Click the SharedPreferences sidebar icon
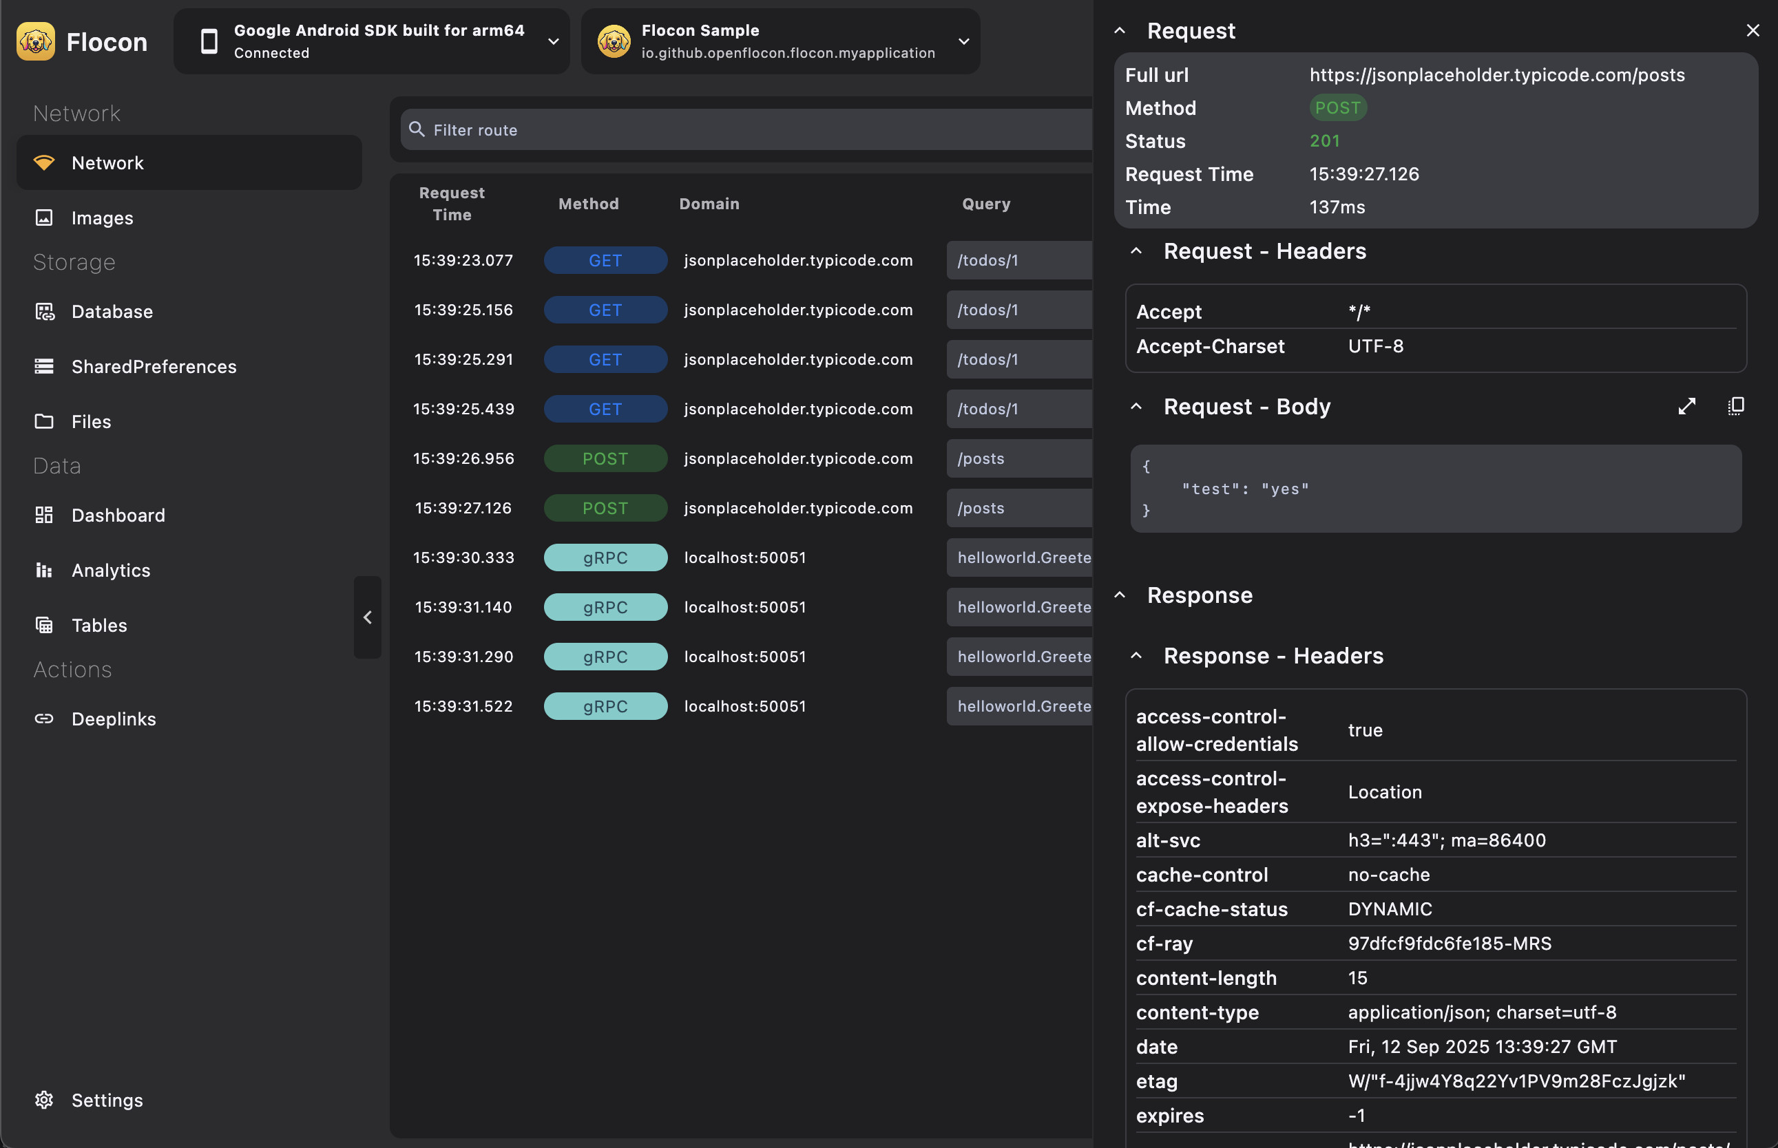This screenshot has height=1148, width=1778. [44, 366]
